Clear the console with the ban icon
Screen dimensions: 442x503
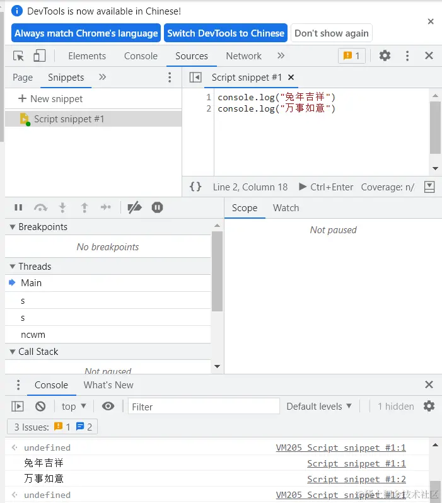click(x=40, y=407)
